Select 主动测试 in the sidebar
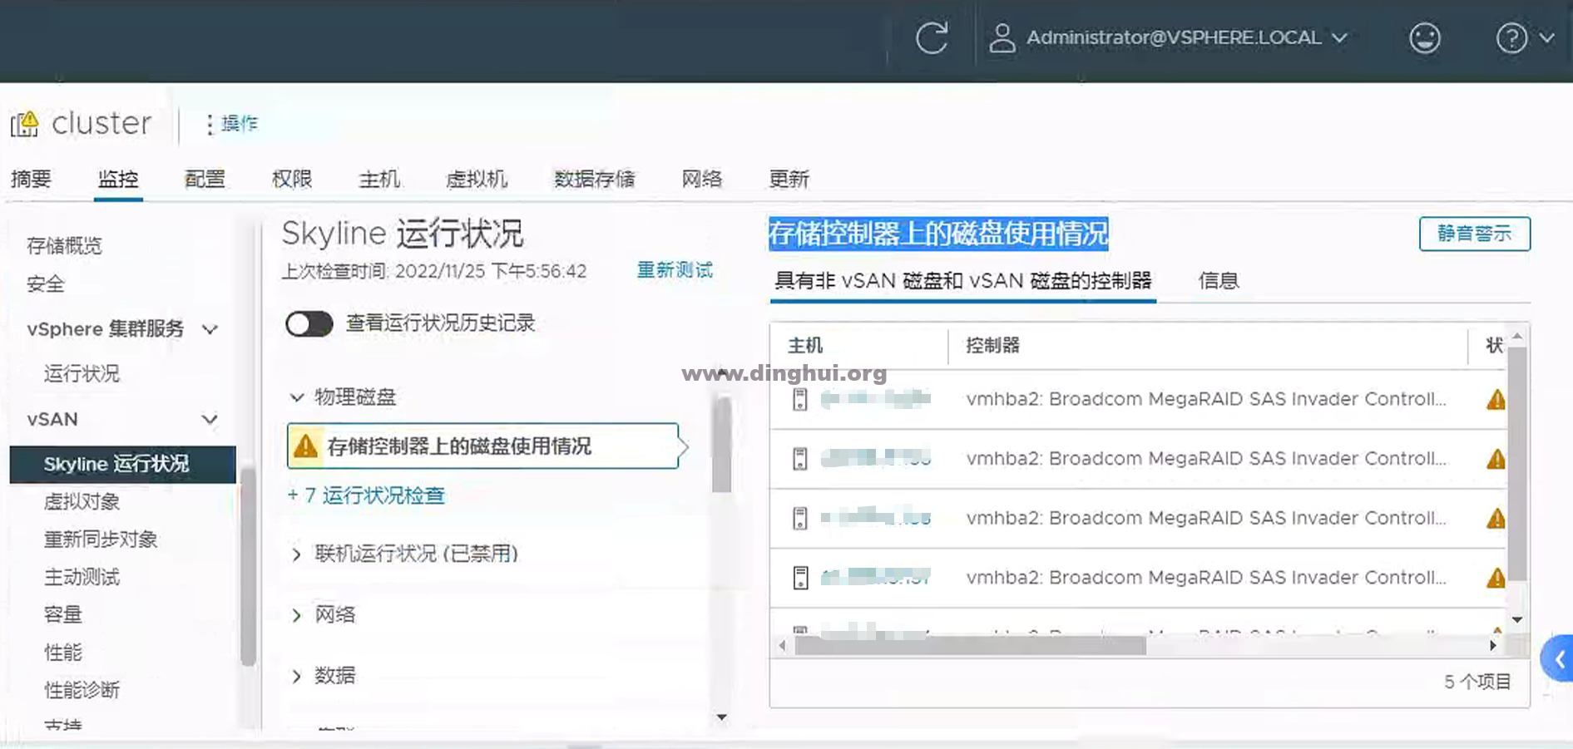The width and height of the screenshot is (1573, 749). [82, 577]
